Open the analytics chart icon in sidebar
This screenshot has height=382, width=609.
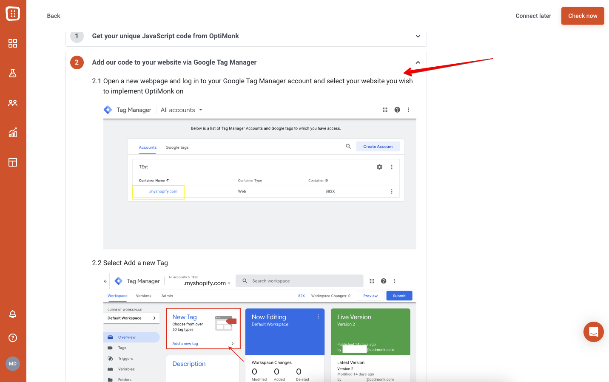(x=13, y=133)
